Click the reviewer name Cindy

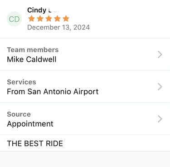point(37,10)
